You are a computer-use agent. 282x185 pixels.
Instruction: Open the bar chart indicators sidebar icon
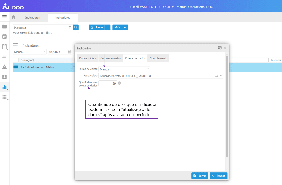(x=4, y=87)
